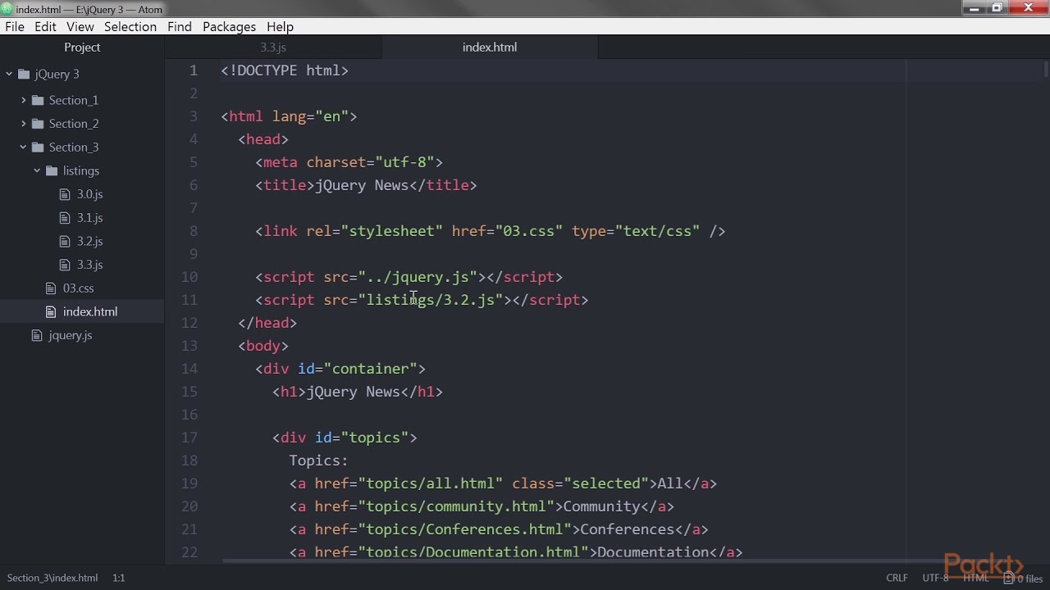Click the vertical scrollbar thumb in editor
Viewport: 1050px width, 590px height.
(x=1046, y=70)
